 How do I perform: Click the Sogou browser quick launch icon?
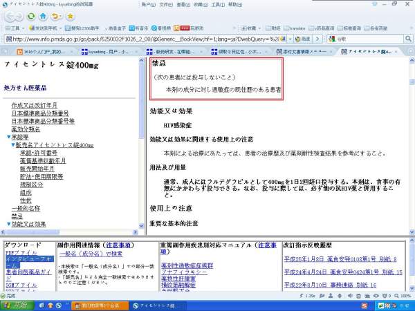coord(59,305)
